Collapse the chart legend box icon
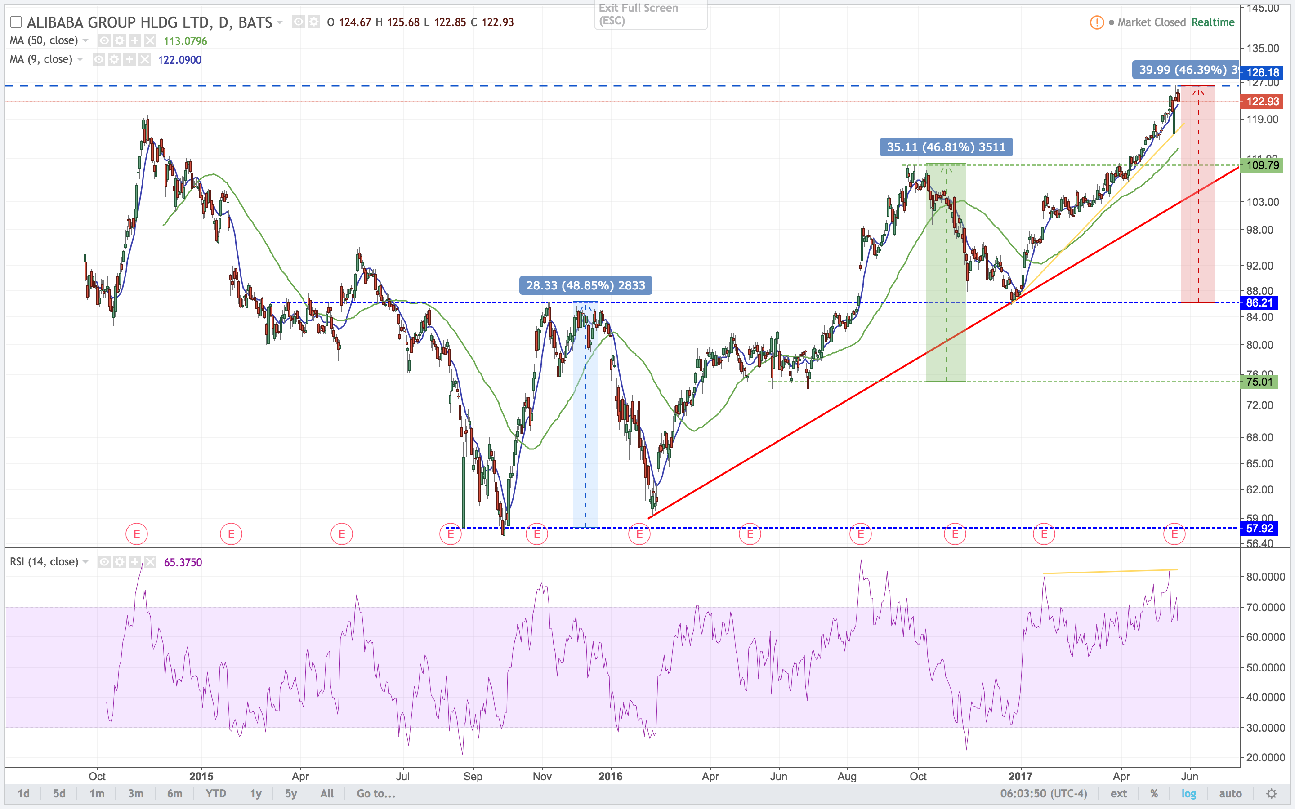The image size is (1295, 809). coord(16,22)
